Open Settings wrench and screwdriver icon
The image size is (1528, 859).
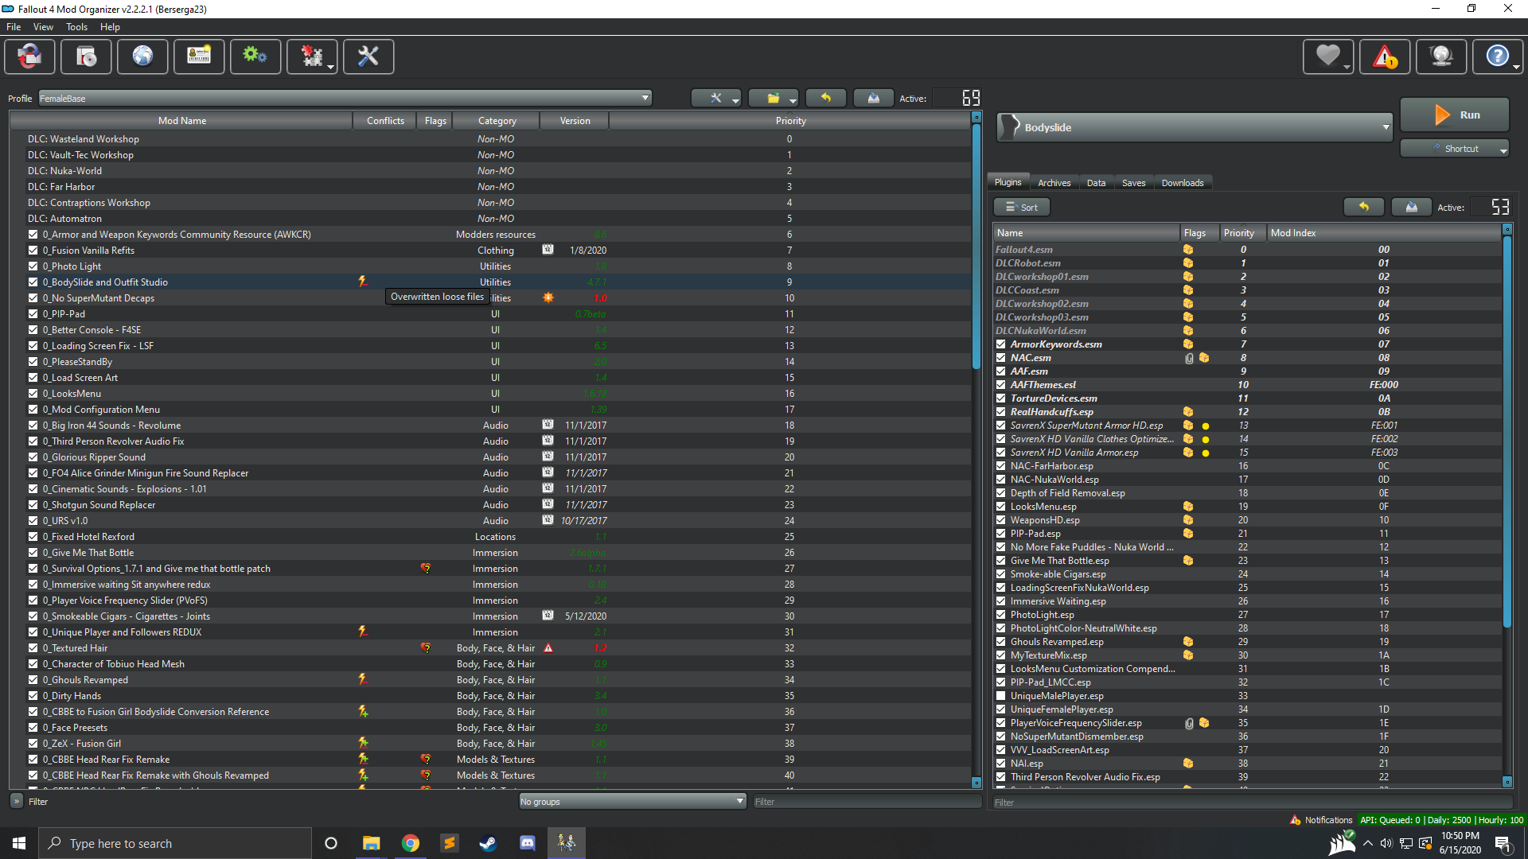pyautogui.click(x=368, y=56)
